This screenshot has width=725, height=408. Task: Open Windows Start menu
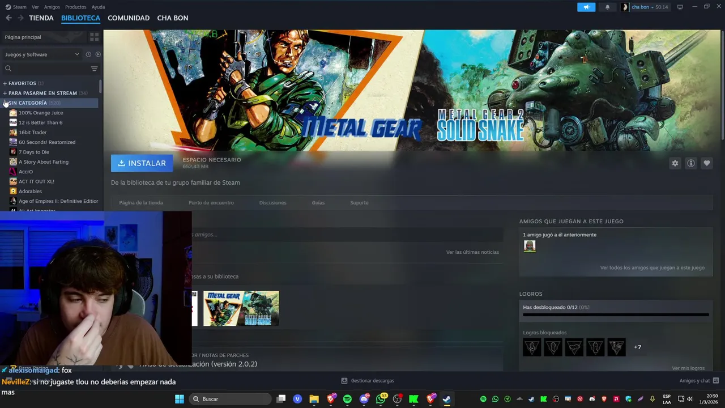179,399
